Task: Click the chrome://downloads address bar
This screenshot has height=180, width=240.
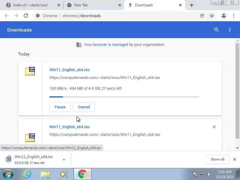Action: coord(81,16)
